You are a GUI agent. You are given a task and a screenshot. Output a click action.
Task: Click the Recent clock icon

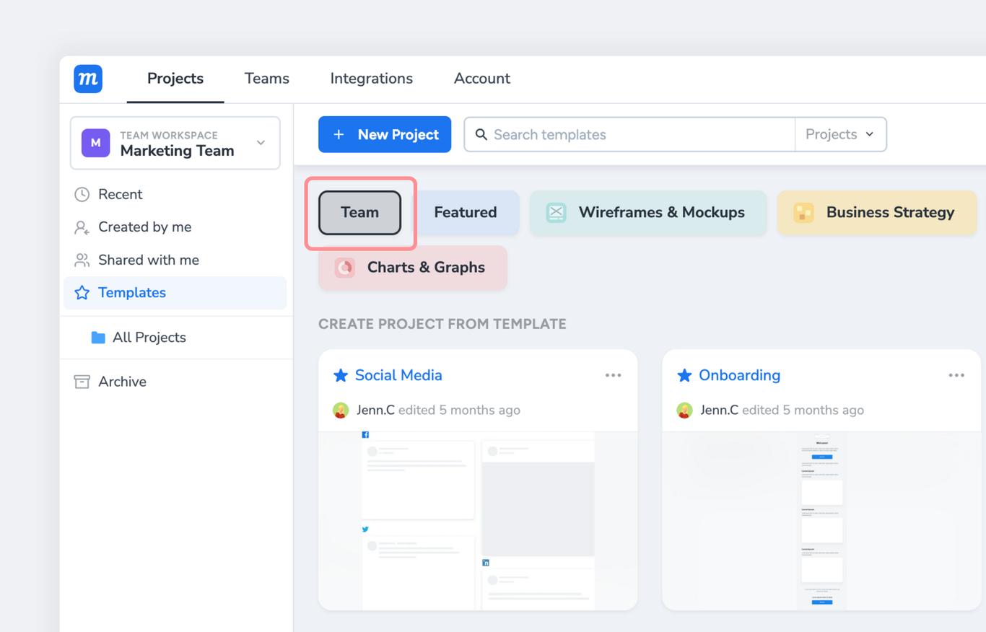click(x=82, y=194)
